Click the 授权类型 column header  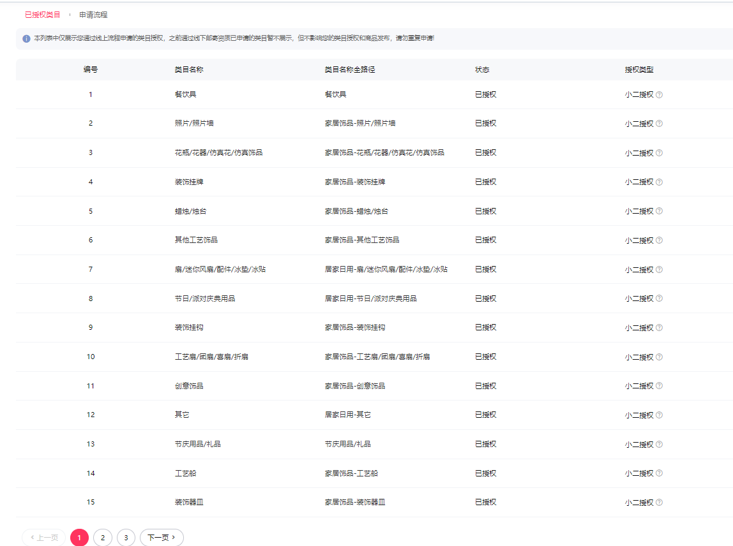point(639,70)
